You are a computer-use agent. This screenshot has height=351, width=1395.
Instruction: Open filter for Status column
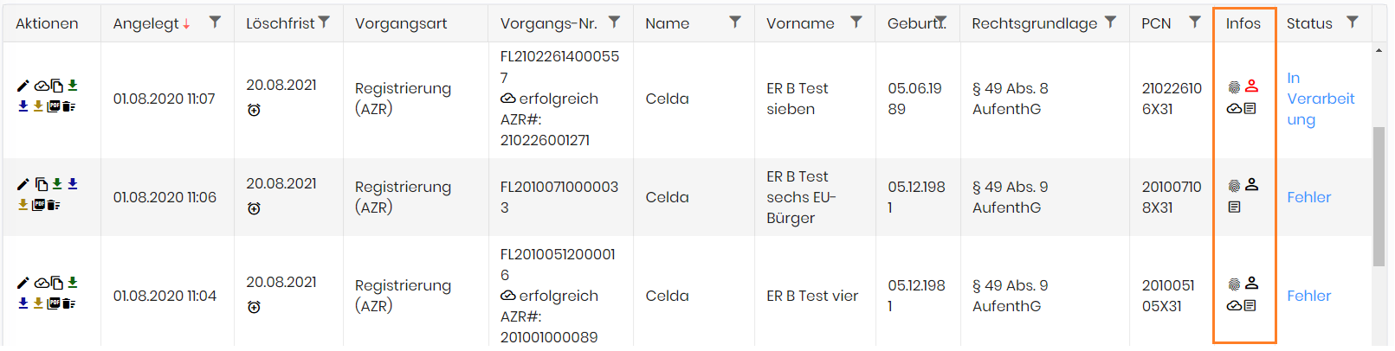click(x=1353, y=22)
